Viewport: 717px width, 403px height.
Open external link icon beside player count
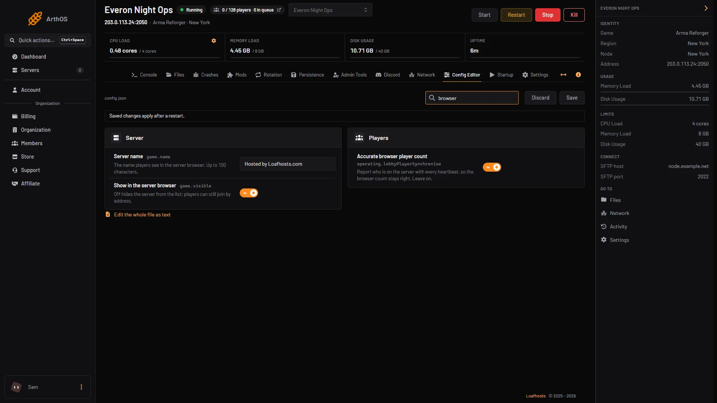point(279,10)
